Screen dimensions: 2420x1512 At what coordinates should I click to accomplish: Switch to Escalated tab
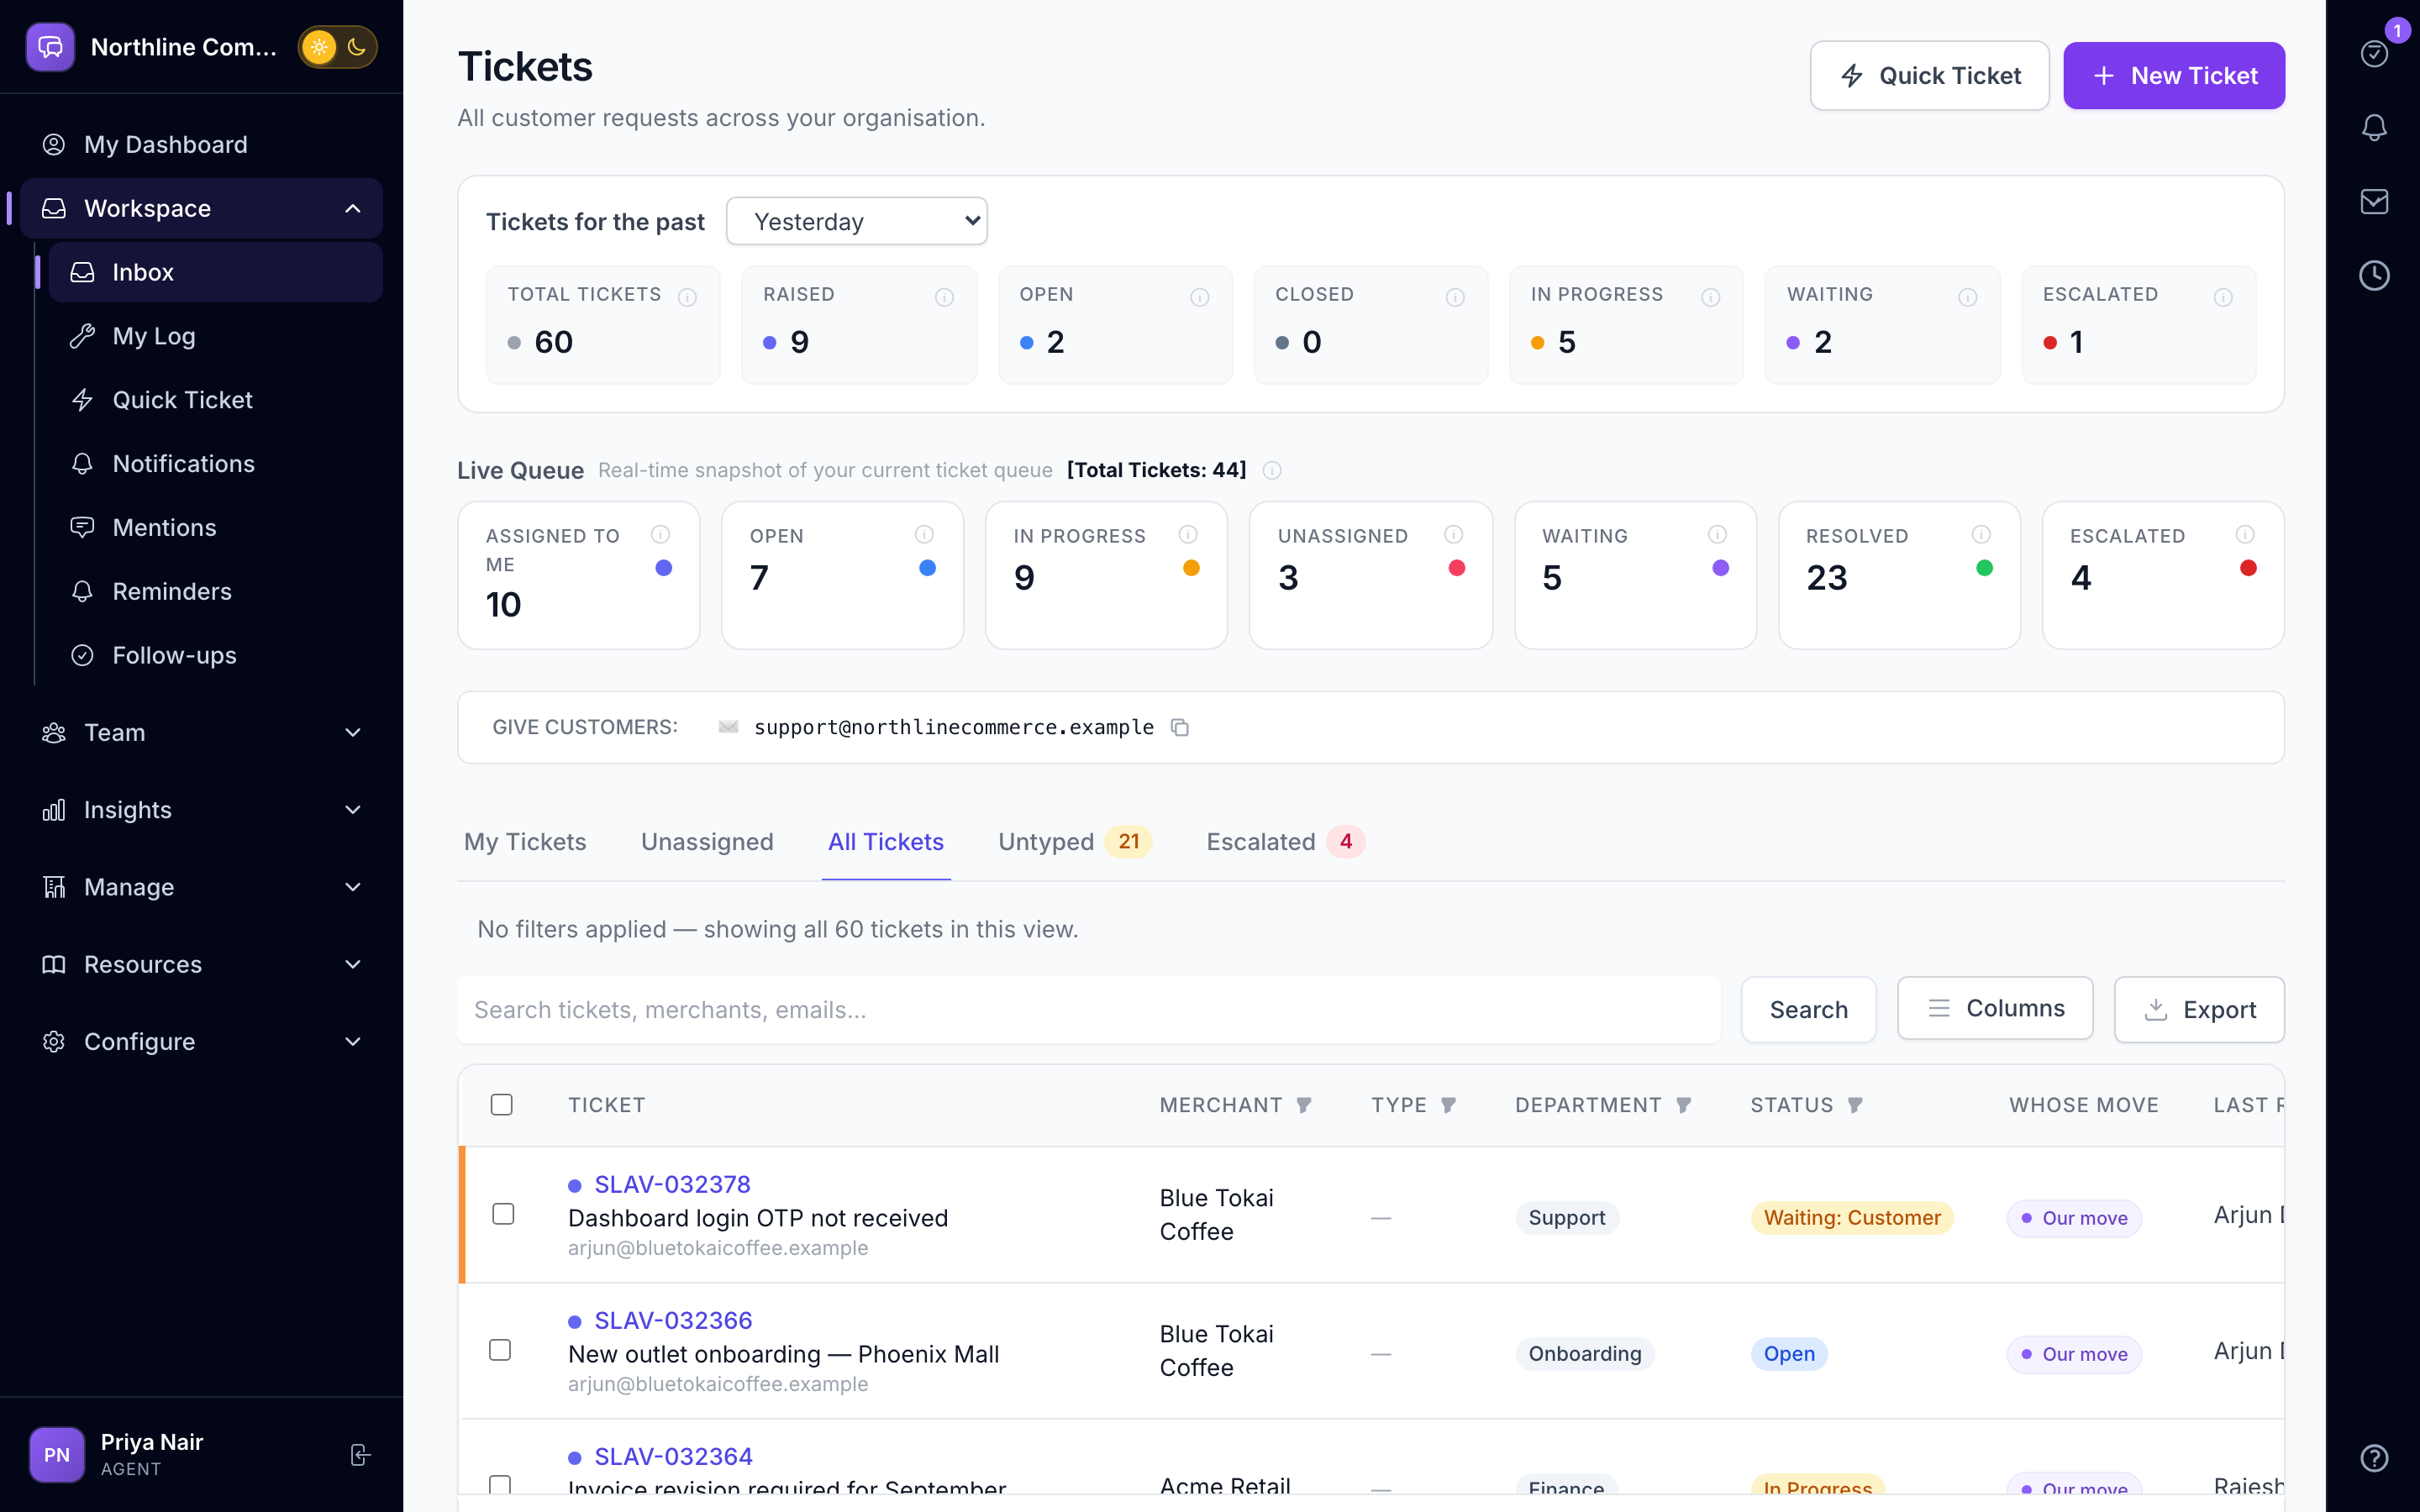coord(1285,842)
